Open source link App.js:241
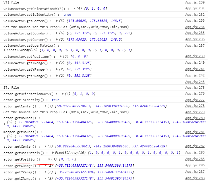 (x=195, y=69)
